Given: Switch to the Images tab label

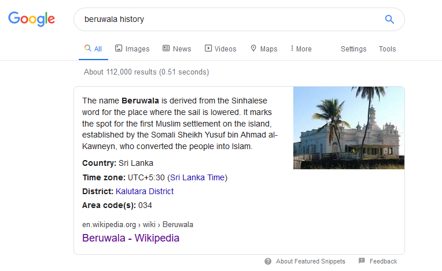Looking at the screenshot, I should (x=137, y=49).
